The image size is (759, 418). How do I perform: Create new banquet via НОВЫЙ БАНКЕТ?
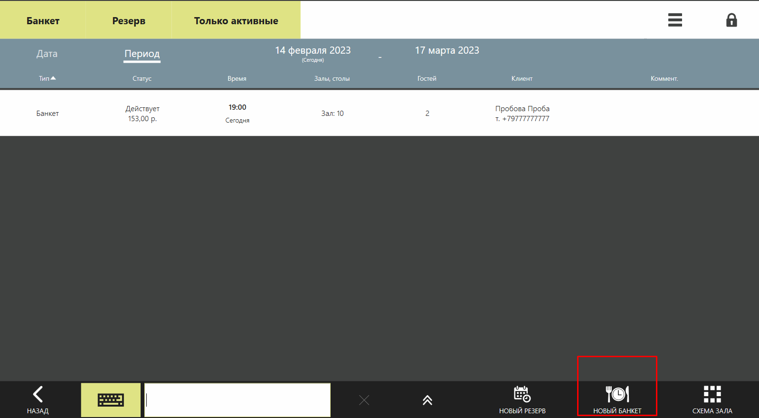pyautogui.click(x=617, y=400)
